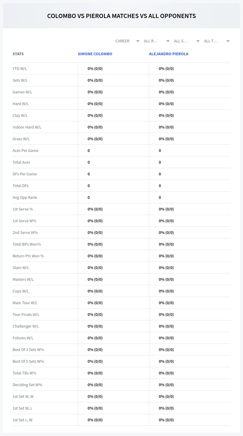Viewport: 243px width, 436px height.
Task: Open the CAREER period dropdown
Action: pos(127,41)
